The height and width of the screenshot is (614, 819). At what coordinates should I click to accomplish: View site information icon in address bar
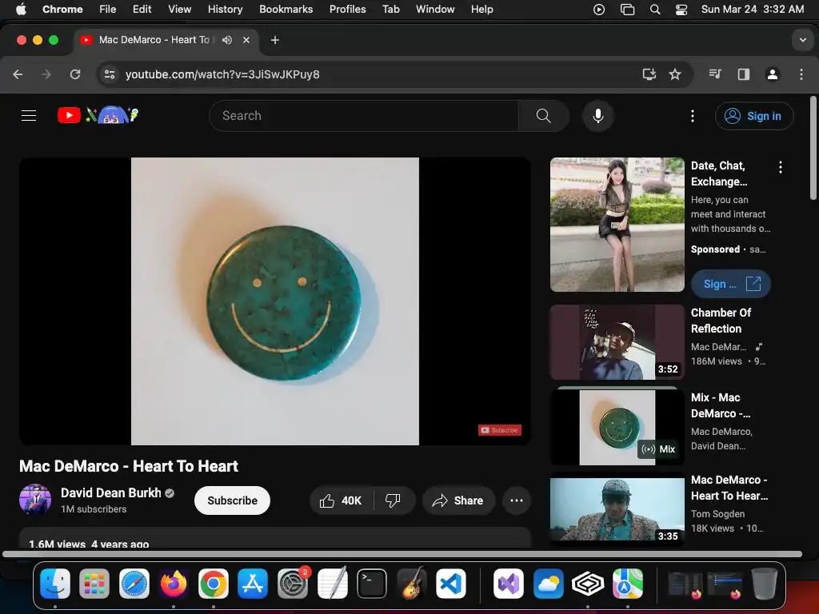click(110, 74)
